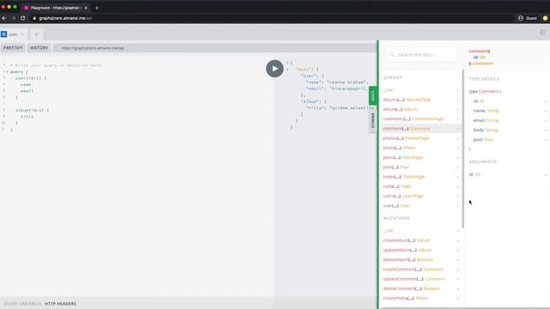
Task: Open the createPhoto mutation
Action: (421, 298)
